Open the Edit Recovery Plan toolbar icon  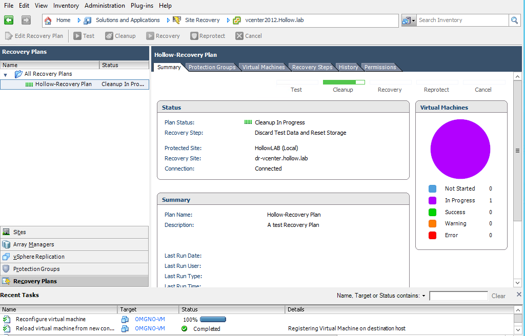point(34,36)
